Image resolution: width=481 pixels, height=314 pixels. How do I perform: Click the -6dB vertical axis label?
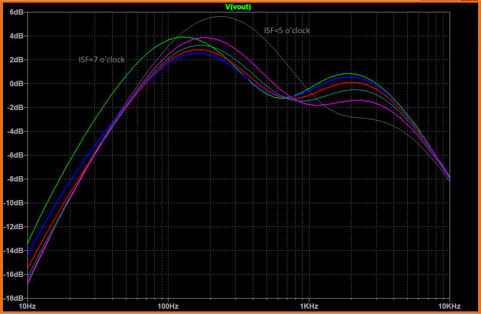pos(15,155)
